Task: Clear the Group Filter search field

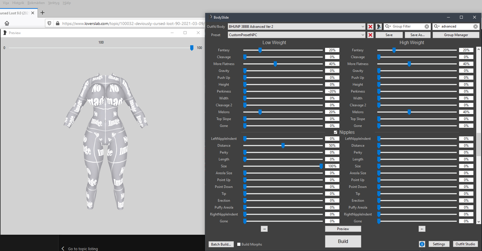Action: pyautogui.click(x=427, y=26)
